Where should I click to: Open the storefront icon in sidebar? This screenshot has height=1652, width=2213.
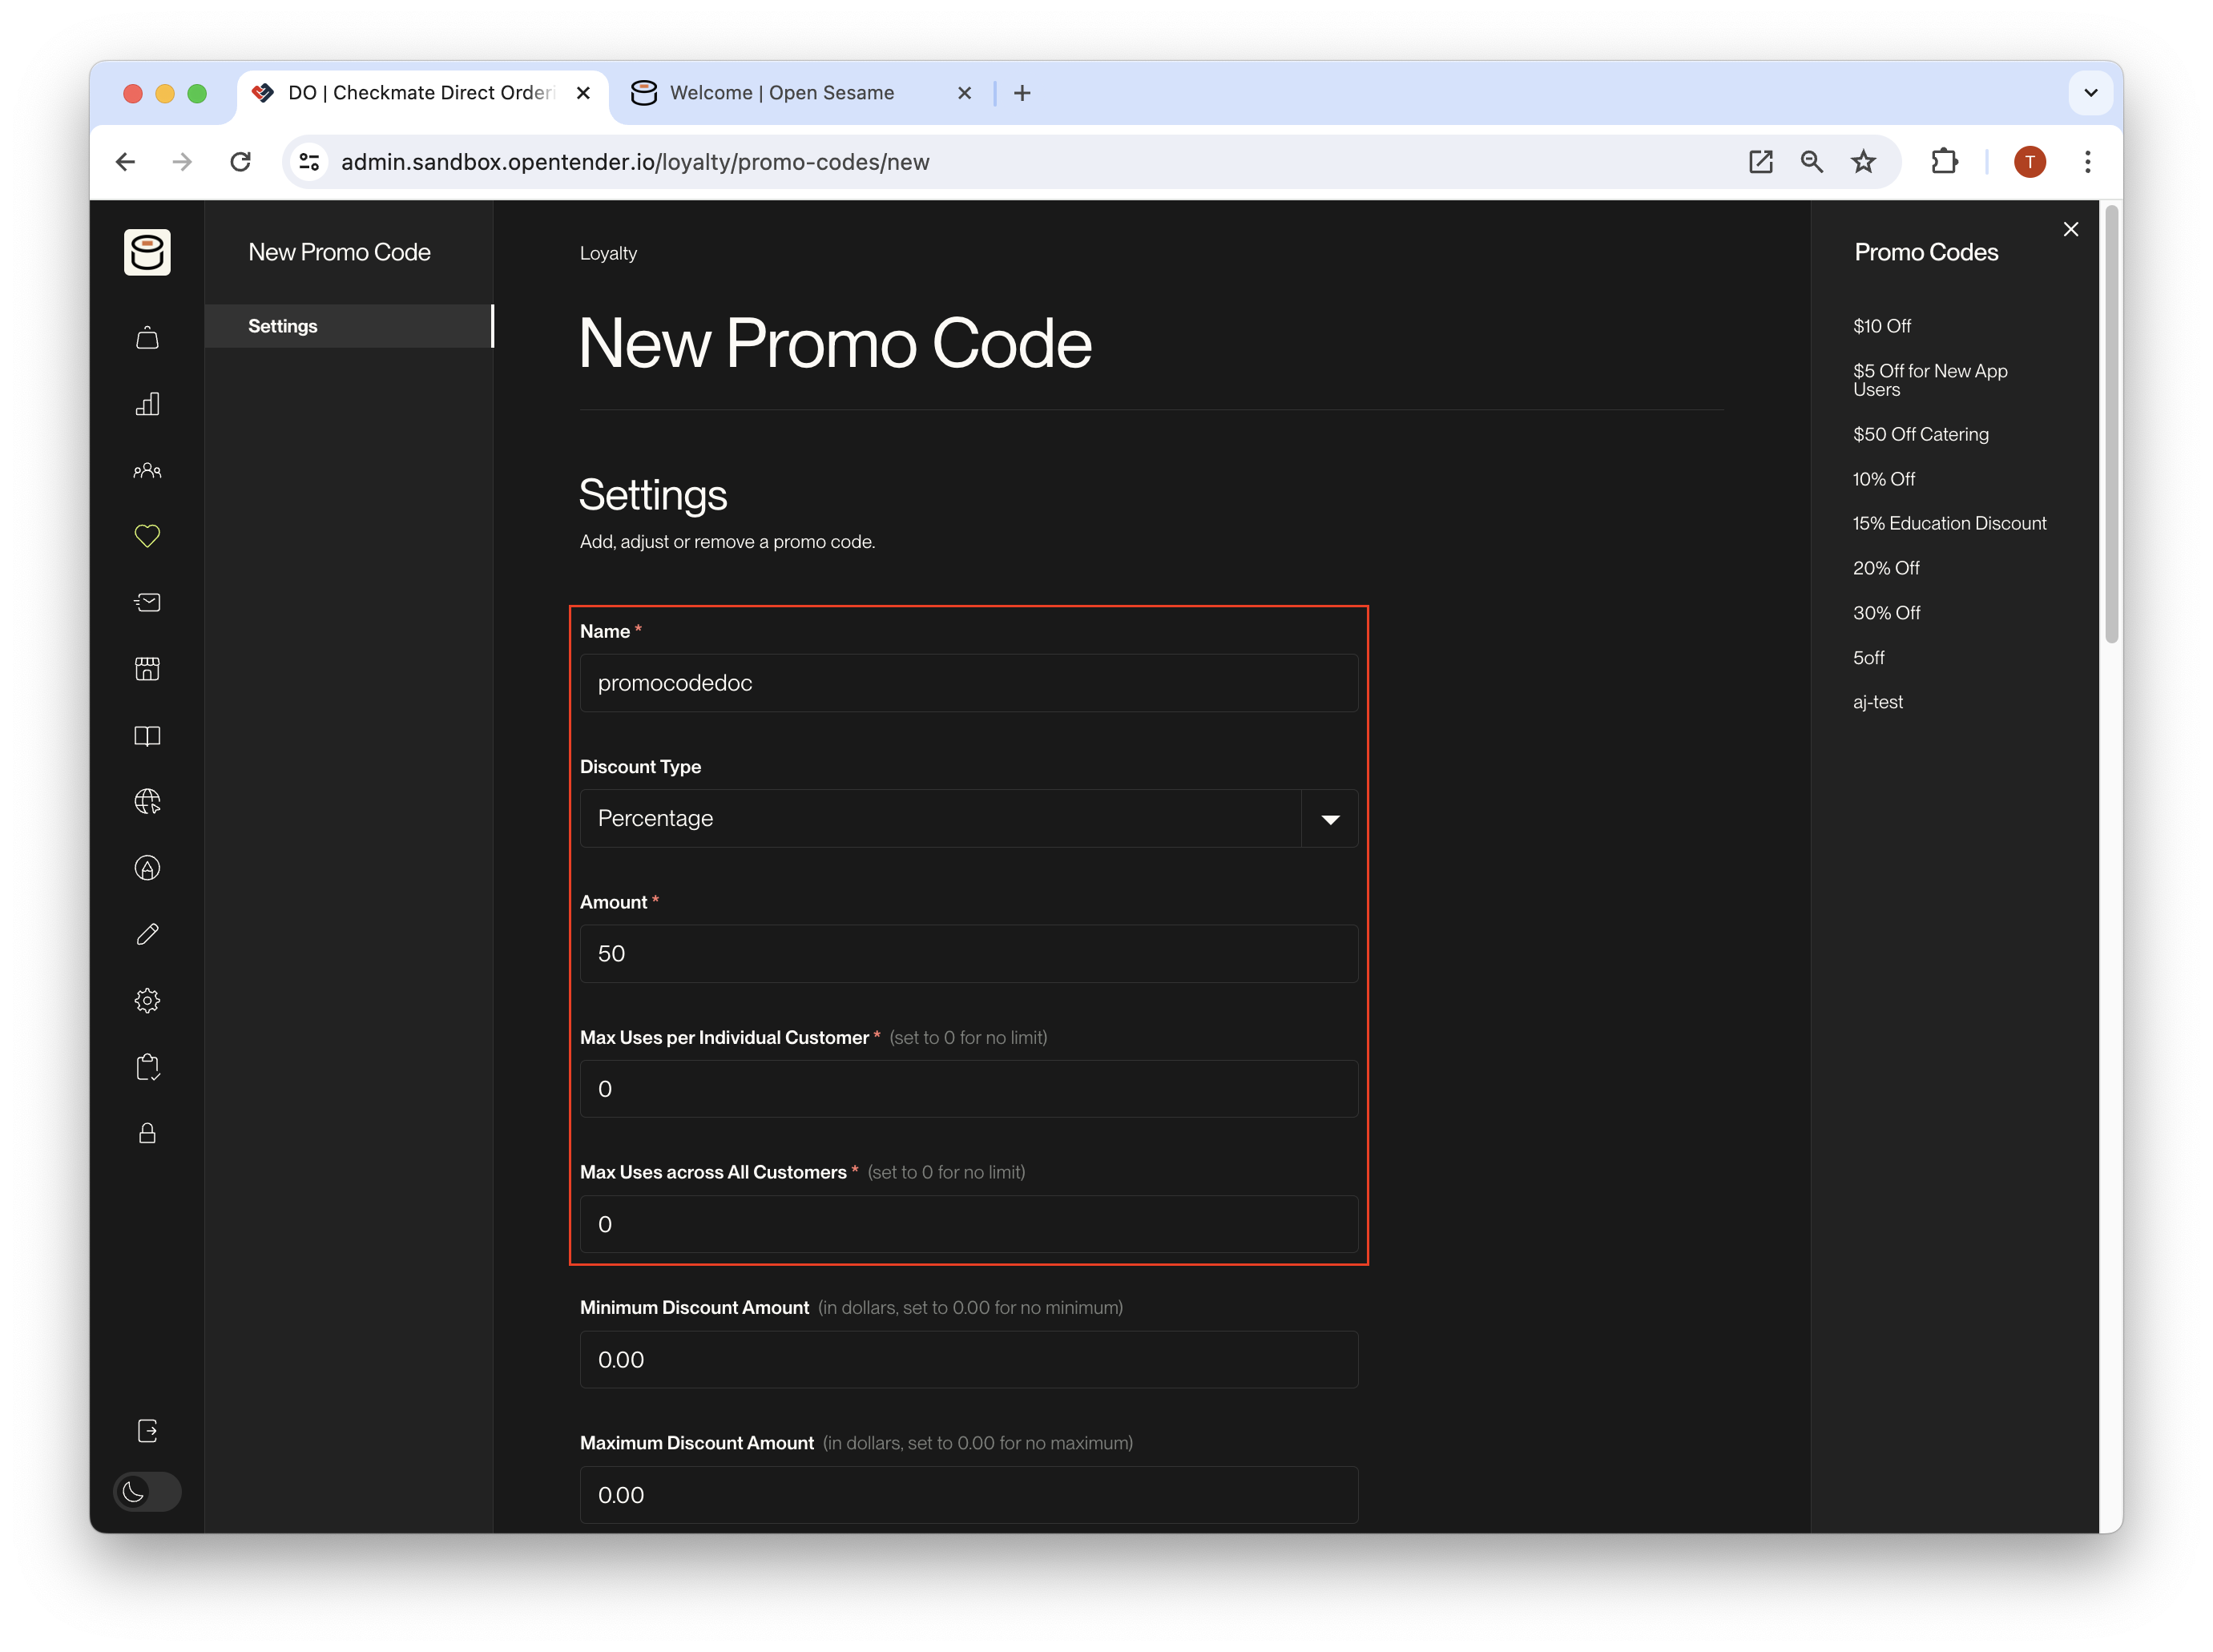tap(147, 669)
